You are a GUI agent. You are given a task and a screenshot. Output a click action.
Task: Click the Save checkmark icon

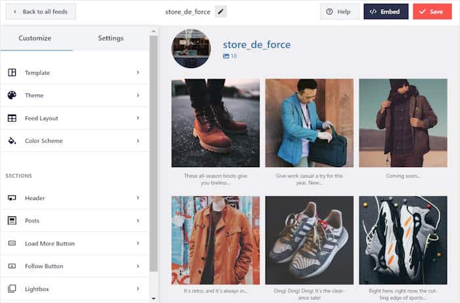coord(422,12)
